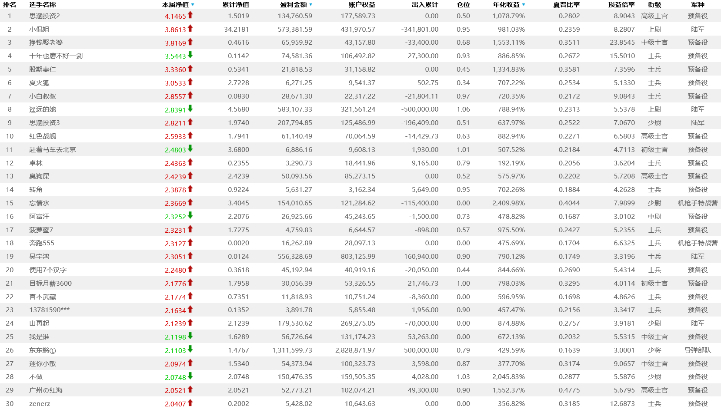Click the red up arrow for 小侃姐
The height and width of the screenshot is (409, 721).
[x=190, y=29]
